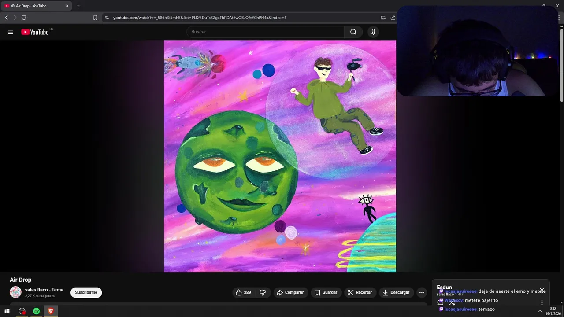This screenshot has width=564, height=317.
Task: Go forward with the browser forward arrow
Action: tap(15, 18)
